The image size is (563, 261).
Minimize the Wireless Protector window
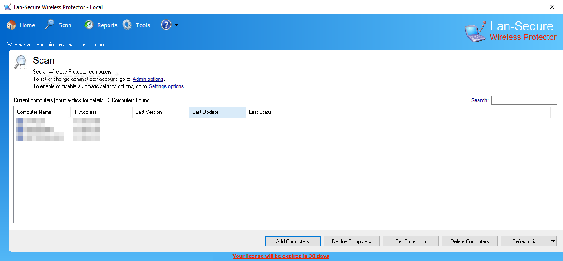pos(510,7)
